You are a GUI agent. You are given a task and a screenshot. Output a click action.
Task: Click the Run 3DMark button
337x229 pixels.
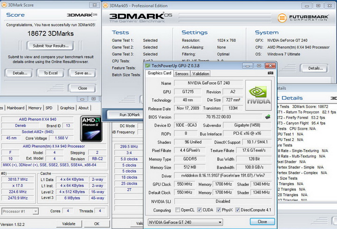tap(124, 115)
